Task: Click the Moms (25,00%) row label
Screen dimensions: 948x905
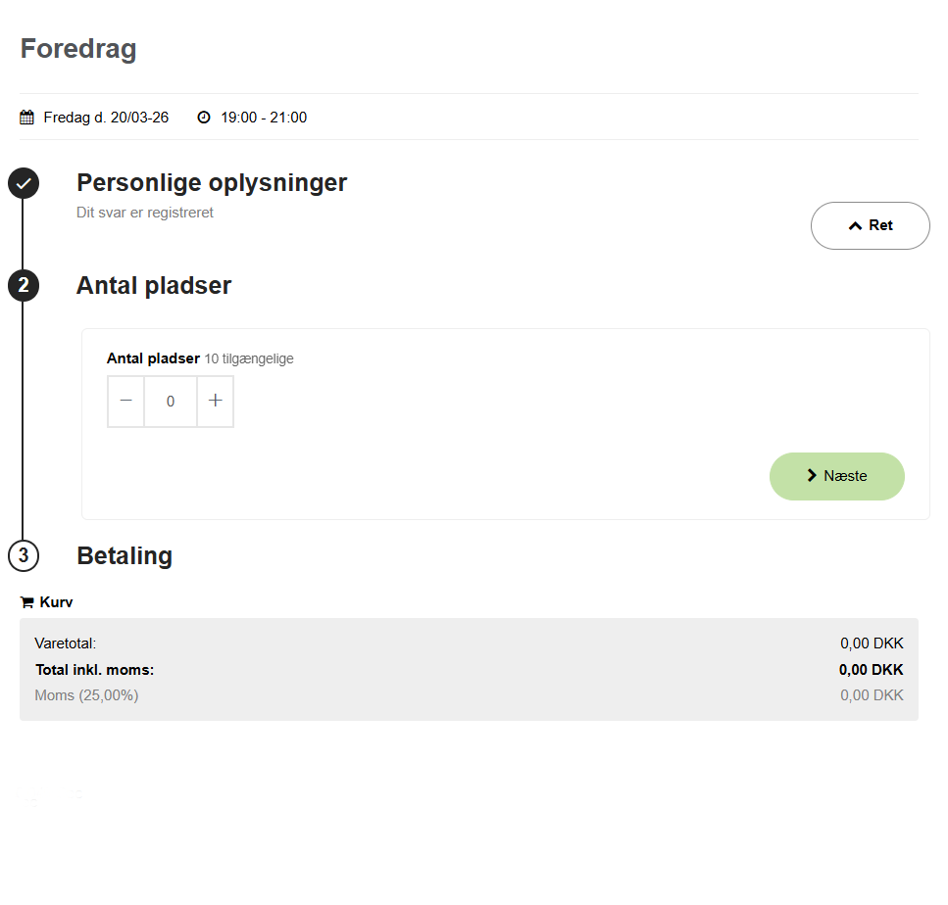Action: pos(86,695)
